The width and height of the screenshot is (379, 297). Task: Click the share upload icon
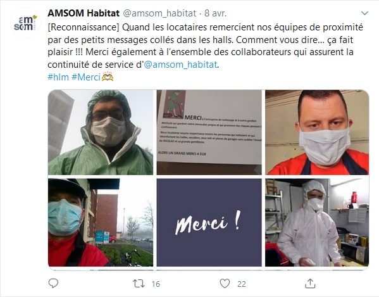coord(310,284)
